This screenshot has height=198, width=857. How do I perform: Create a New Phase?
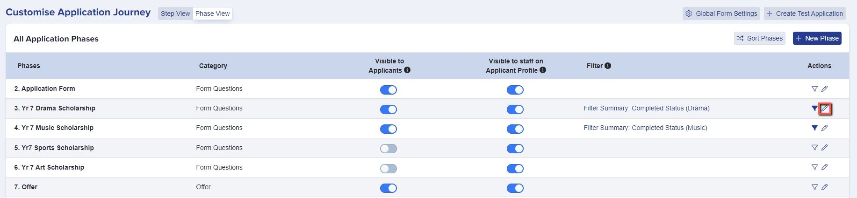(x=817, y=38)
